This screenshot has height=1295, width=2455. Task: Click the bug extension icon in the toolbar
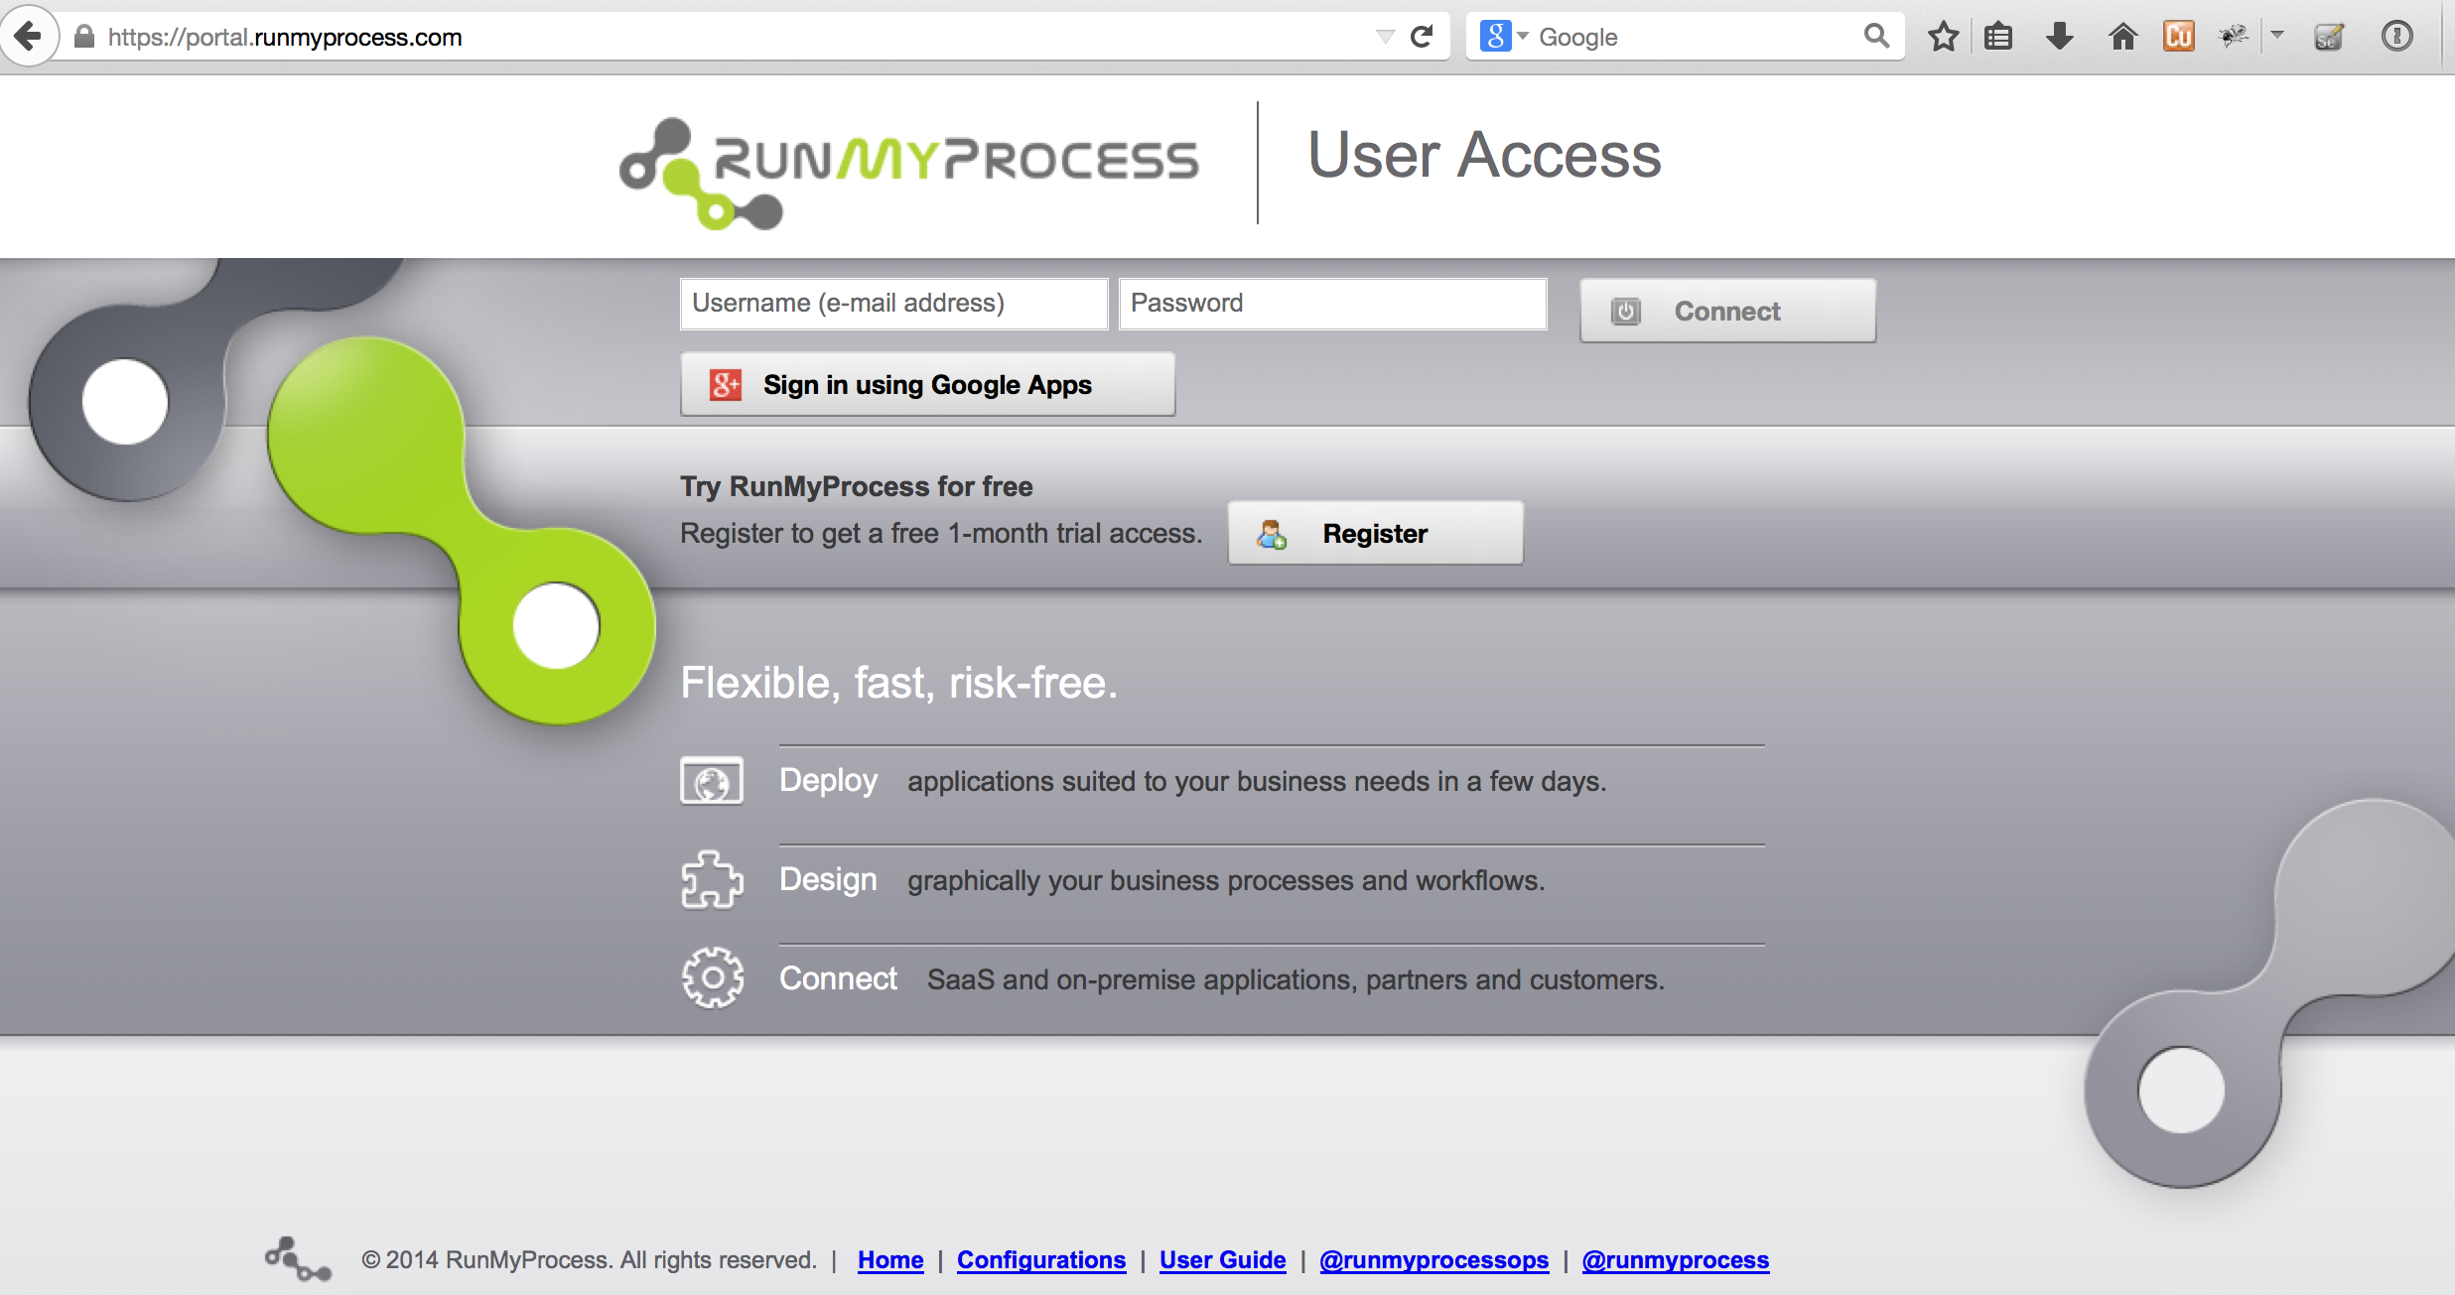coord(2234,37)
